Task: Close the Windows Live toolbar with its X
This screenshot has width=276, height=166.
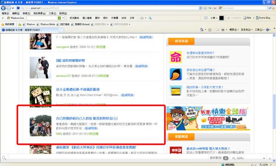Action: point(3,18)
